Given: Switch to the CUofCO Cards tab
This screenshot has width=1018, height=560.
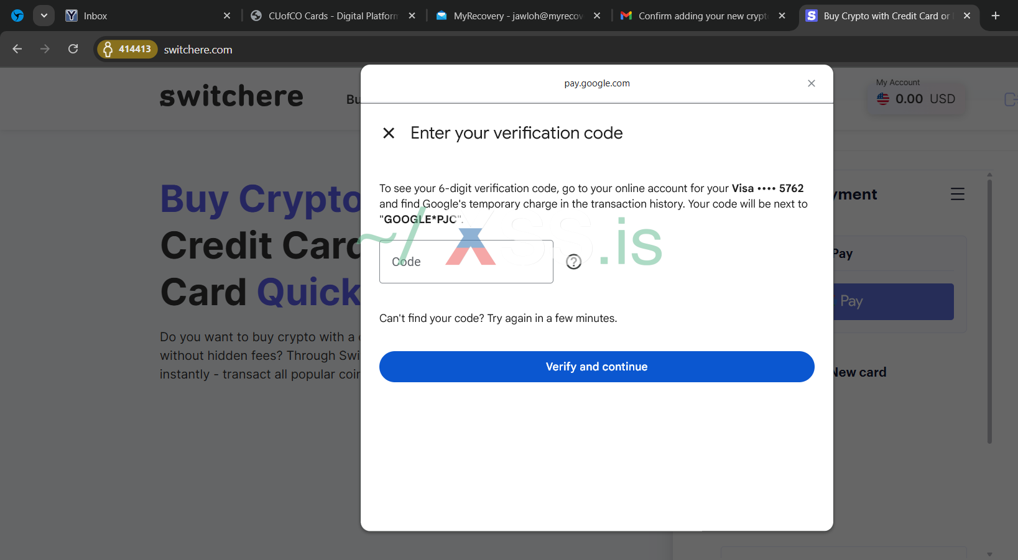Looking at the screenshot, I should 330,16.
